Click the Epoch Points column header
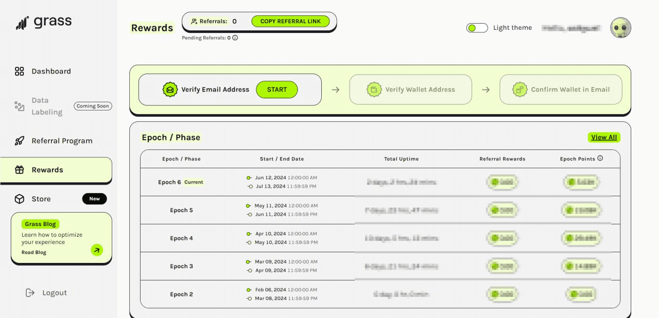This screenshot has height=318, width=659. 578,159
